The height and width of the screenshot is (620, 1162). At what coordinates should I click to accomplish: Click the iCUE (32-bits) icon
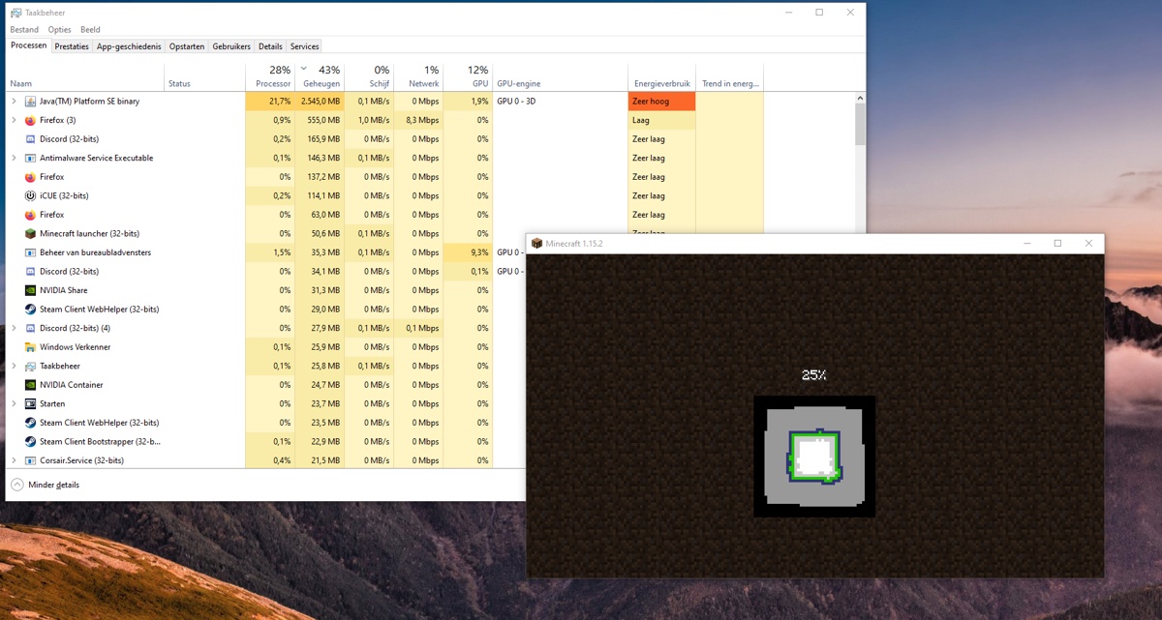(x=30, y=195)
